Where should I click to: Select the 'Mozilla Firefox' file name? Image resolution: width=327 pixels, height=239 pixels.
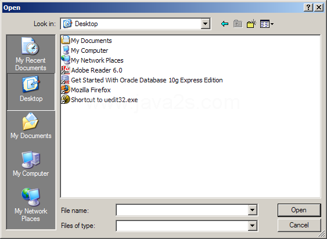click(91, 90)
